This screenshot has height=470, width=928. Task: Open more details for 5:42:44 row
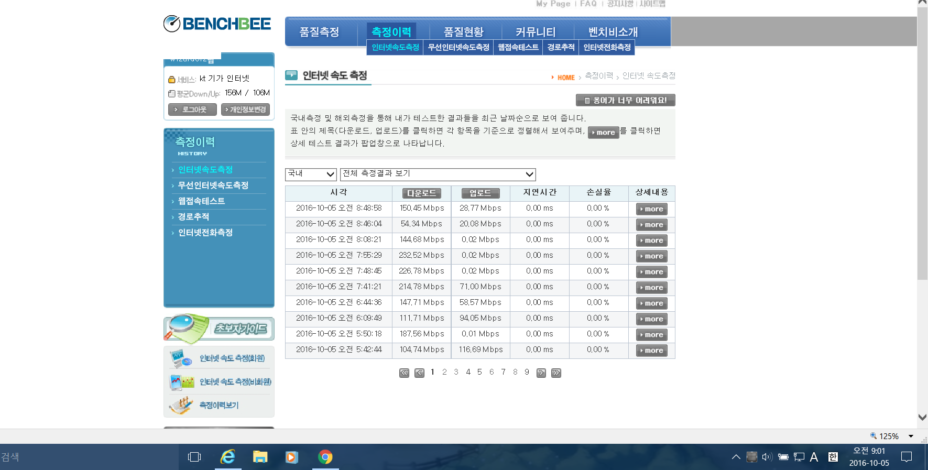tap(651, 351)
